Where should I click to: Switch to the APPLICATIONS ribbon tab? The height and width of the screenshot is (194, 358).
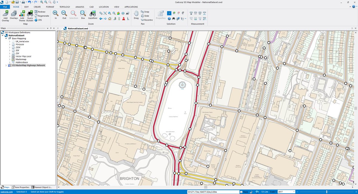click(131, 7)
